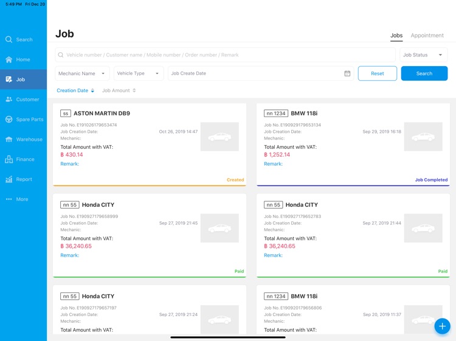The image size is (456, 341).
Task: Open the Finance menu label
Action: pos(26,160)
